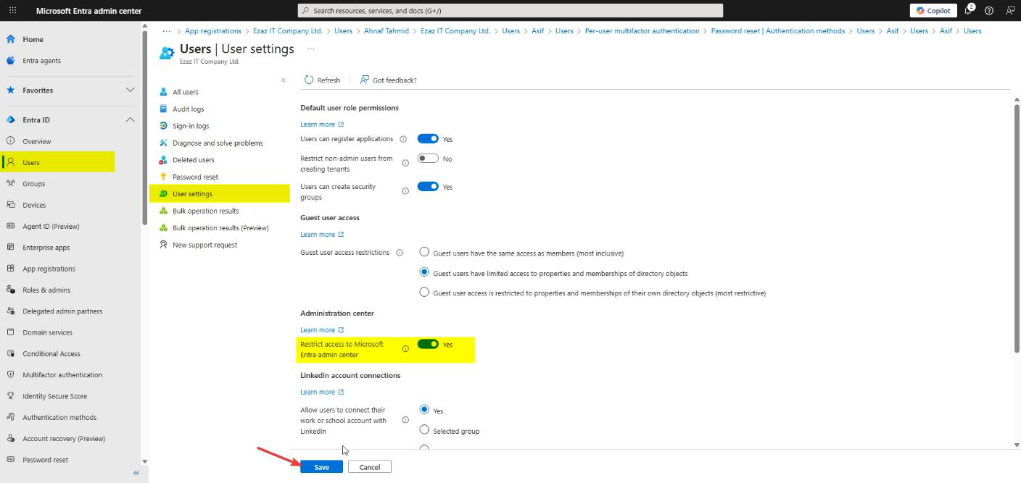Toggle Users can register applications

(428, 139)
